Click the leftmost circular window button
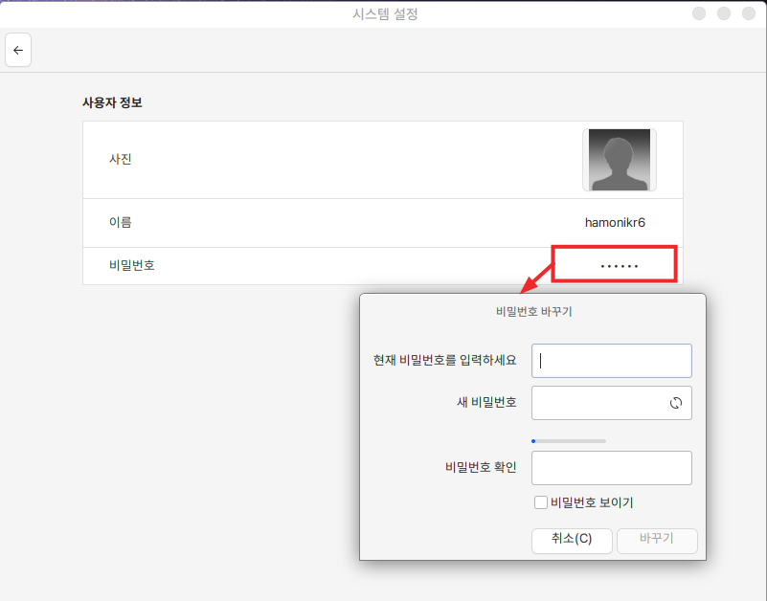Screen dimensions: 767x601 point(700,13)
